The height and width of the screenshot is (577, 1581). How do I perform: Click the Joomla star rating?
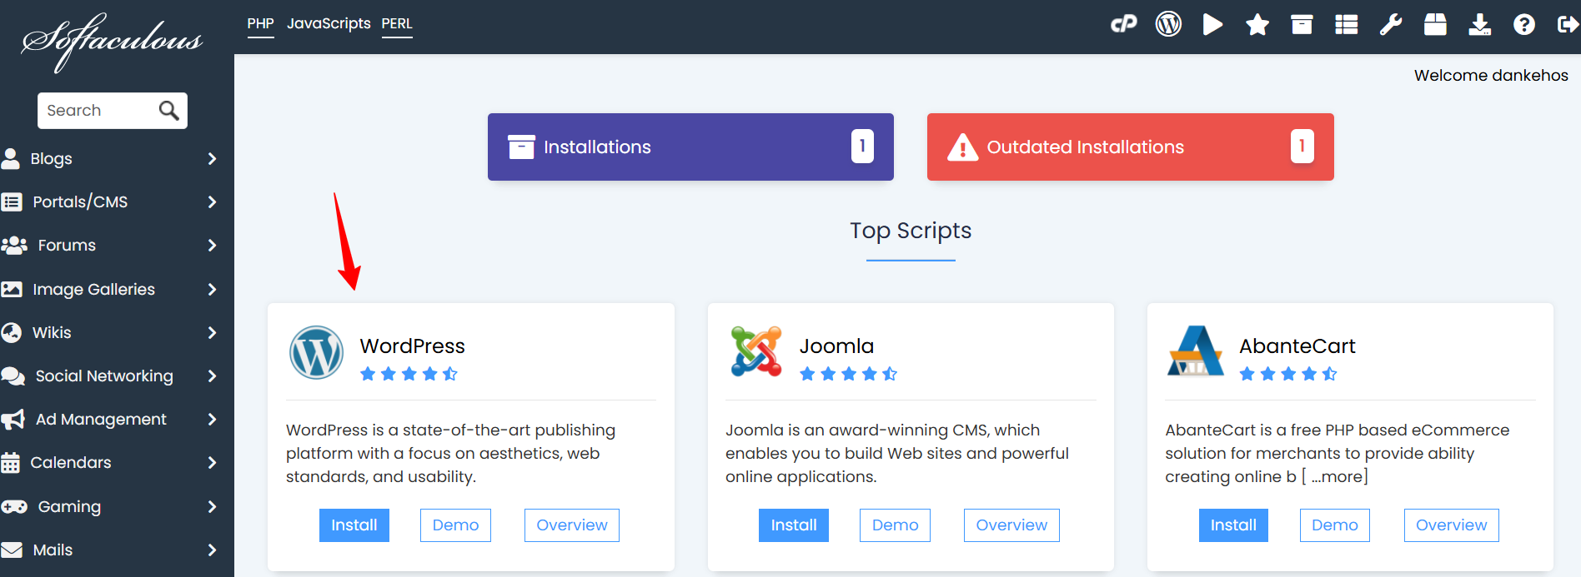click(848, 374)
